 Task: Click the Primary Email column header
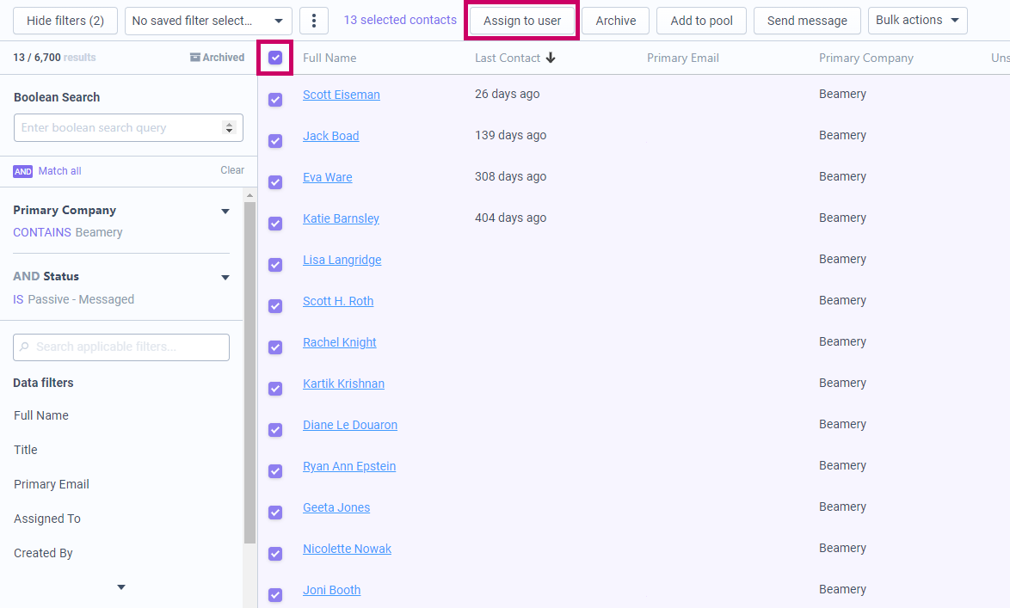[x=683, y=58]
